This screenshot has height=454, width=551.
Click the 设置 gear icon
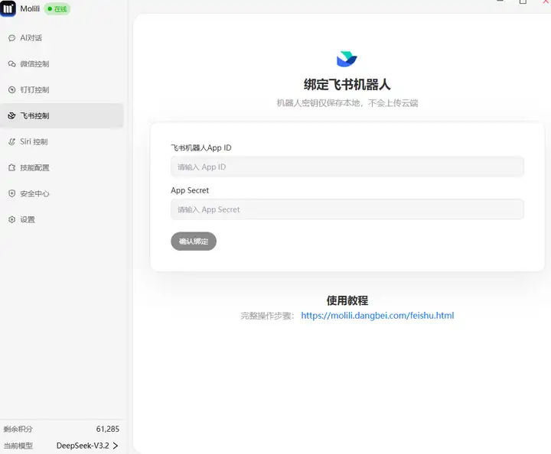click(11, 219)
